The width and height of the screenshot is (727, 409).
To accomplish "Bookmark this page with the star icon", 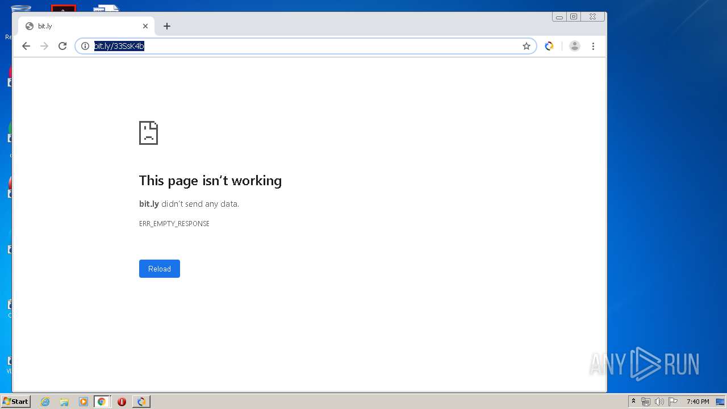I will click(527, 46).
